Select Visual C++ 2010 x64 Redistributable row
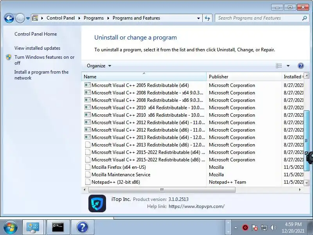 point(192,108)
